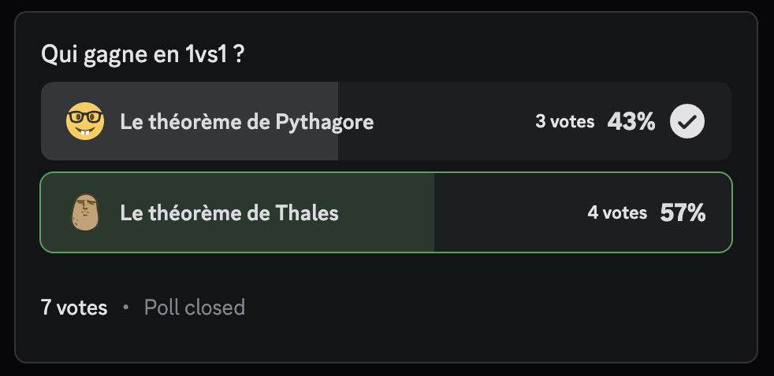Click the poll question "Qui gagne en 1vs1 ?"
The width and height of the screenshot is (774, 376).
pyautogui.click(x=141, y=55)
